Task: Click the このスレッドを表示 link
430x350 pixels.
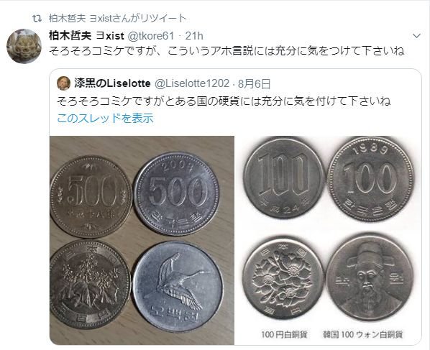Action: pyautogui.click(x=105, y=118)
